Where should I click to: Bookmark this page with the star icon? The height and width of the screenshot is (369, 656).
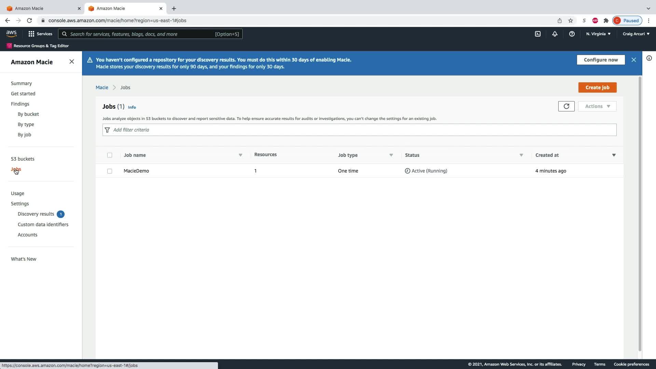tap(570, 20)
